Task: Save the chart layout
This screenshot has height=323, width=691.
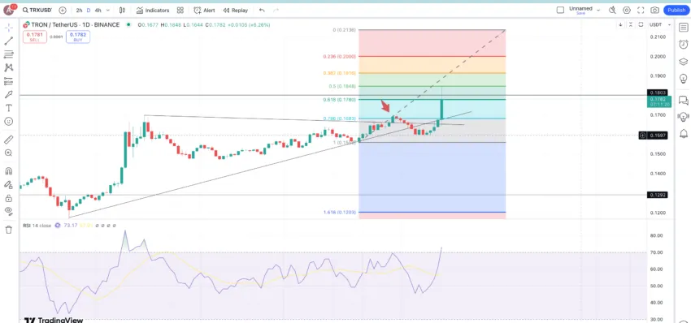Action: click(x=580, y=13)
